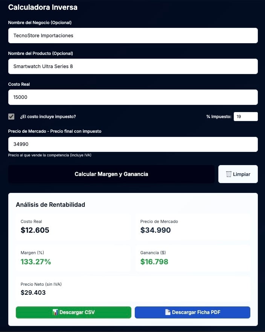Click the Nombre del Producto input
Screen dimensions: 265x332
coord(133,67)
